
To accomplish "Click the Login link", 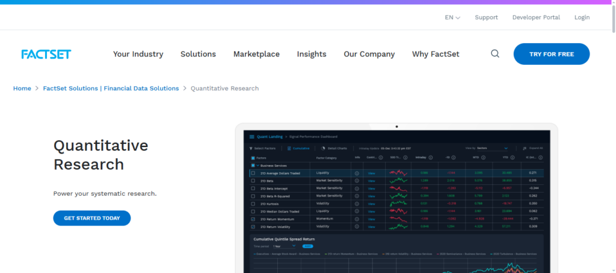I will 582,17.
